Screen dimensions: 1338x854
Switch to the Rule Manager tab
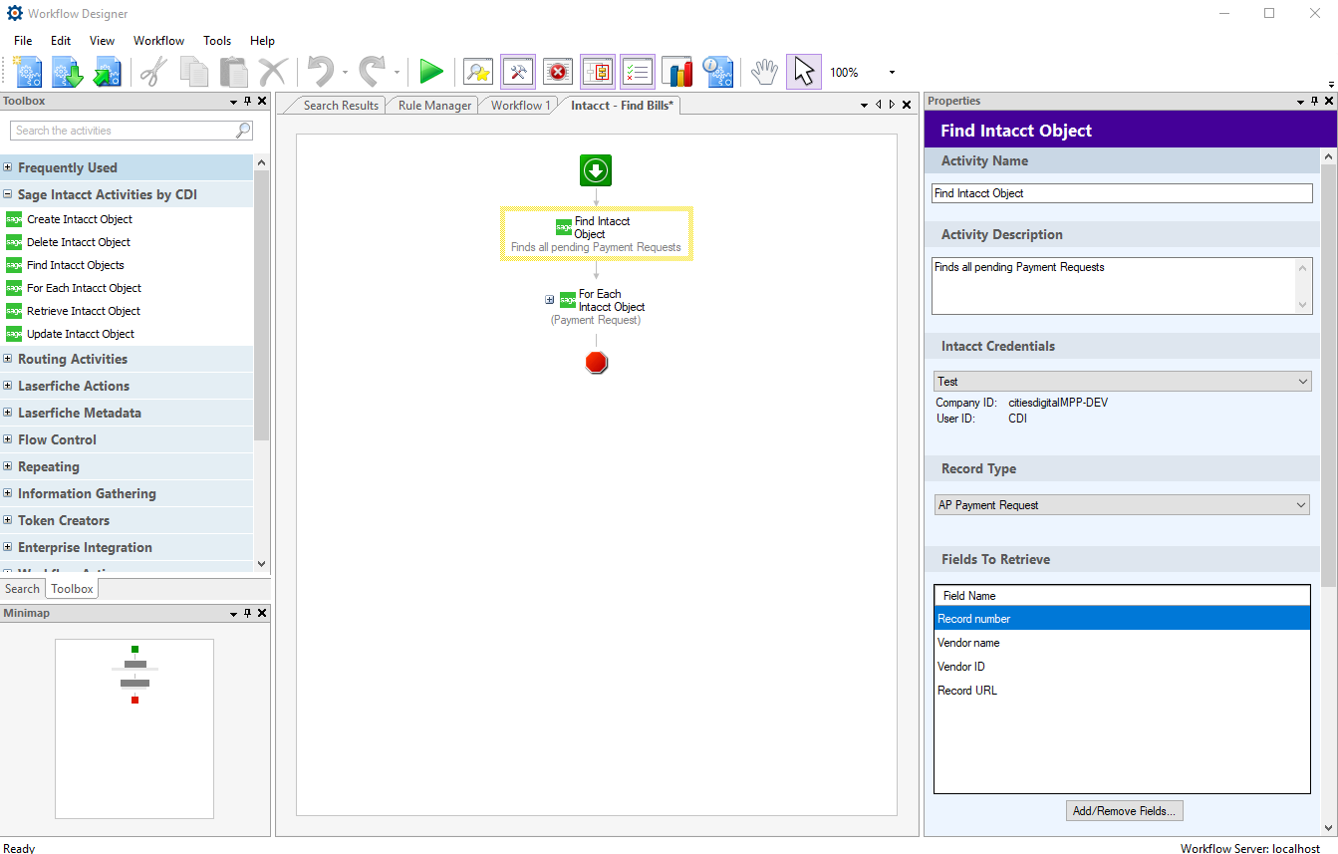coord(434,106)
